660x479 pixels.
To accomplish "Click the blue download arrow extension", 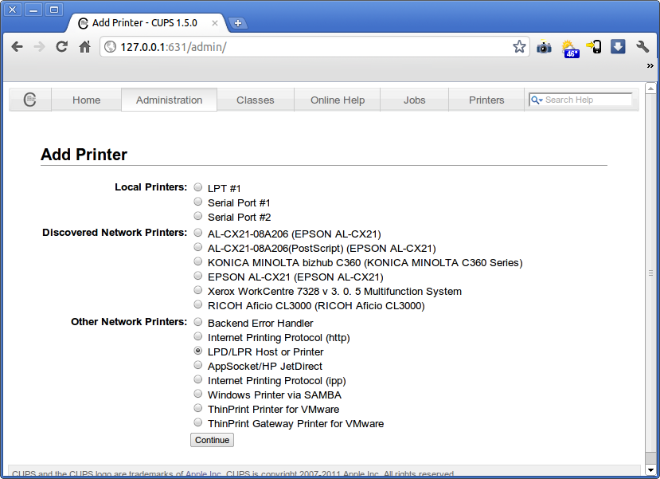I will click(x=618, y=47).
